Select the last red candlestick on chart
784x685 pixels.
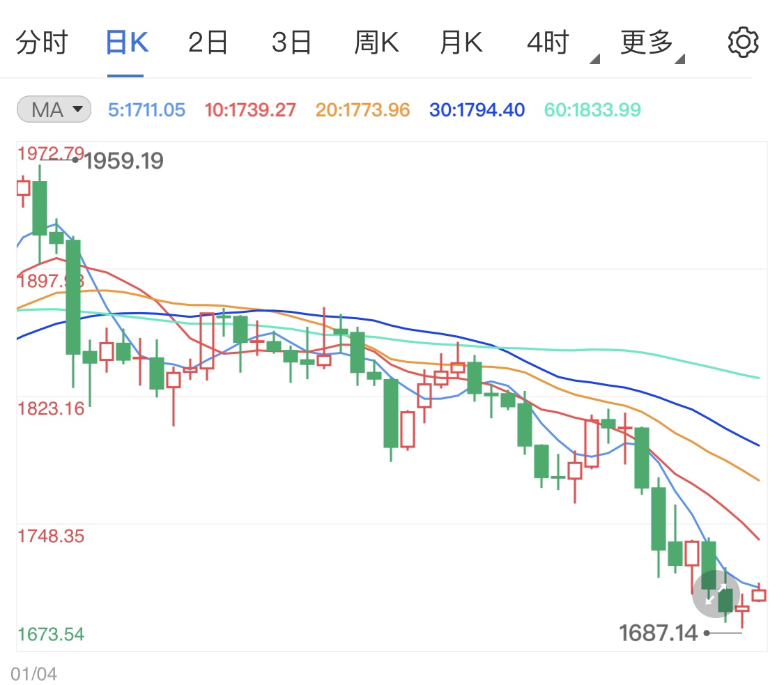click(x=759, y=594)
